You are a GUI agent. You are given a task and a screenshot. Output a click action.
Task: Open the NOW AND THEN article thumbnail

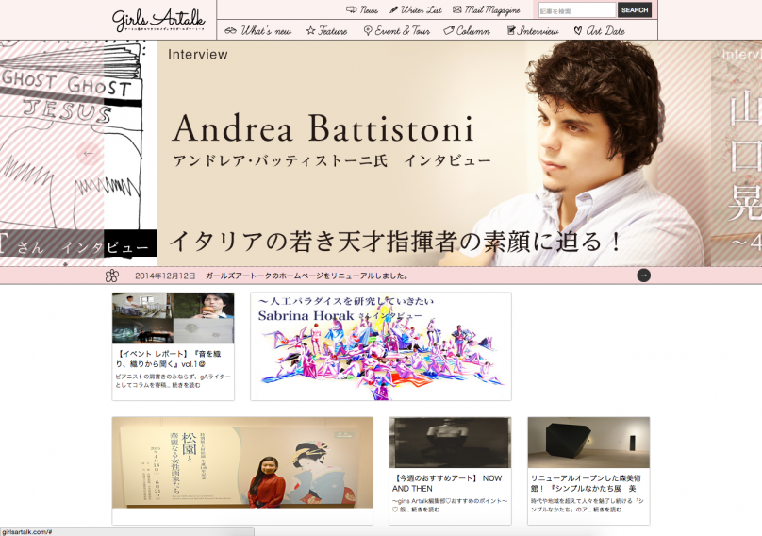click(450, 443)
